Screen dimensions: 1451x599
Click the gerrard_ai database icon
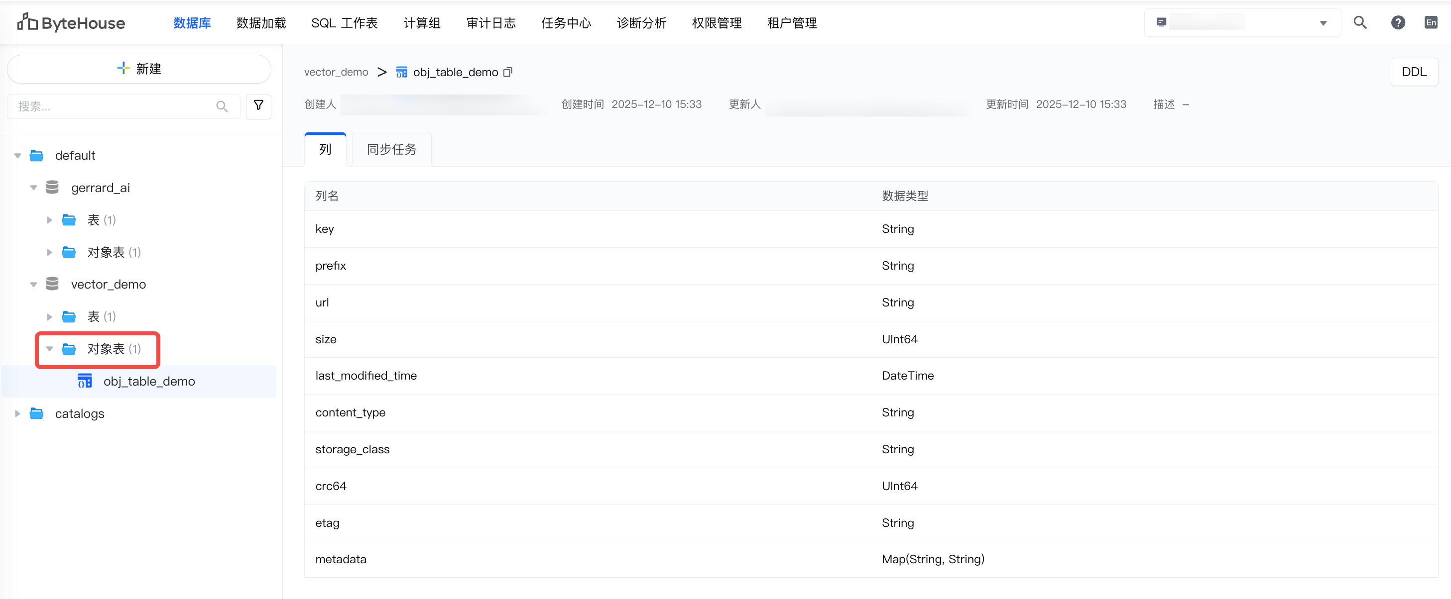[52, 188]
